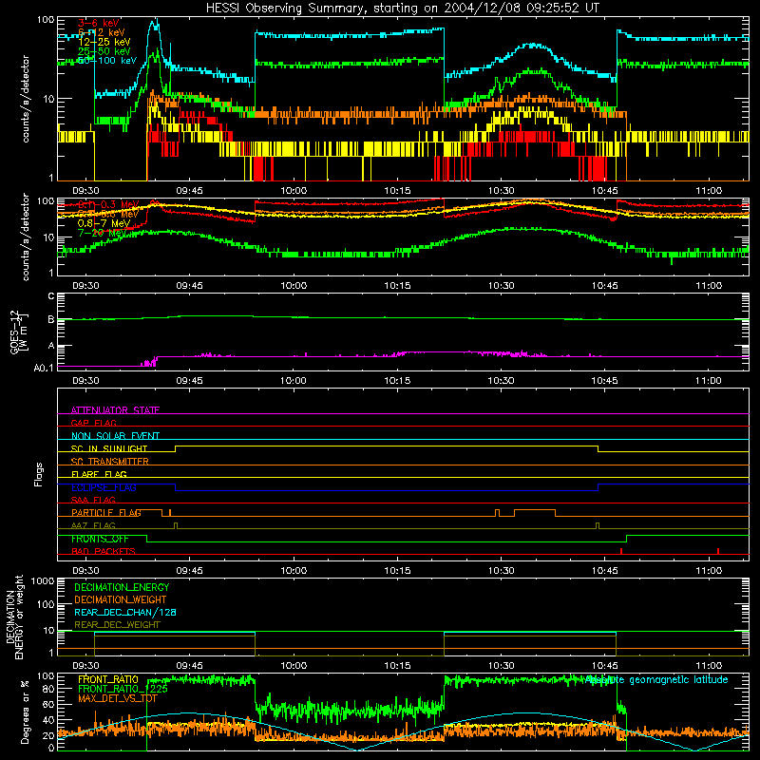Viewport: 760px width, 760px height.
Task: Click '10:45' tick under the Flags panel
Action: [x=604, y=571]
